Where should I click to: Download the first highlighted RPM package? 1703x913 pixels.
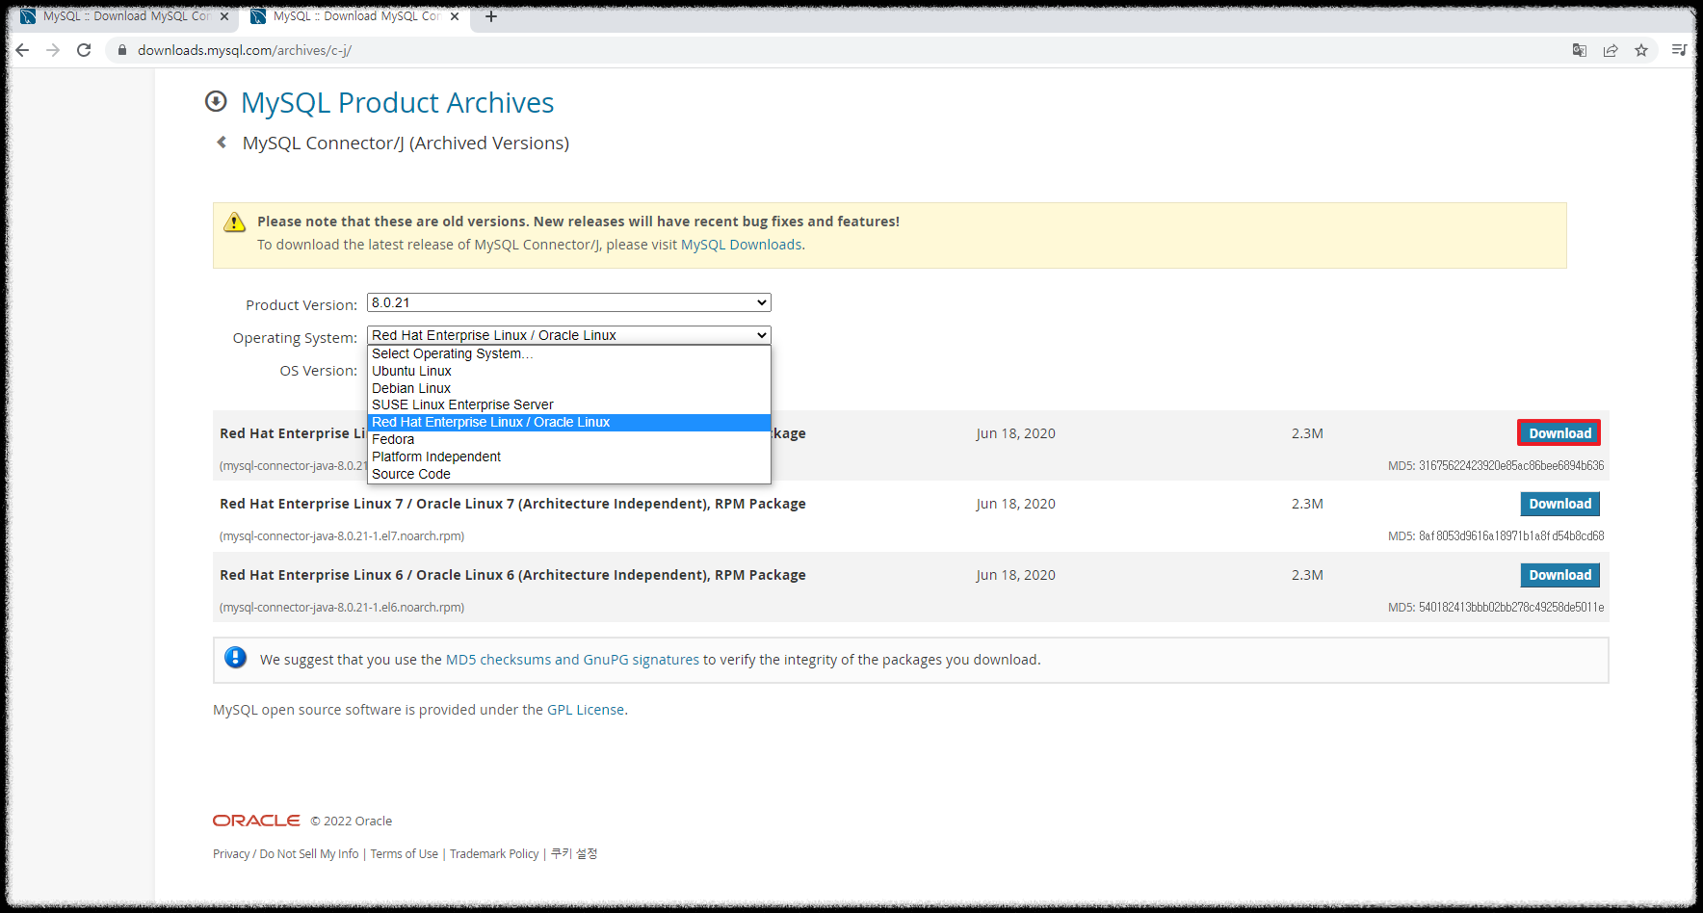[1559, 433]
